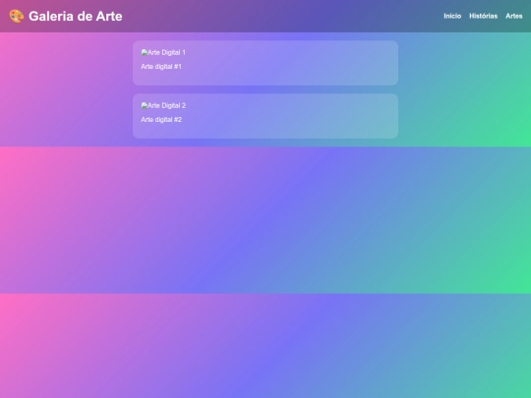Click the Galeria de Arte site title
531x398 pixels.
(x=75, y=17)
